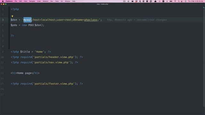The height and width of the screenshot is (115, 205).
Task: Click the yellow minimize window button
Action: 4,4
